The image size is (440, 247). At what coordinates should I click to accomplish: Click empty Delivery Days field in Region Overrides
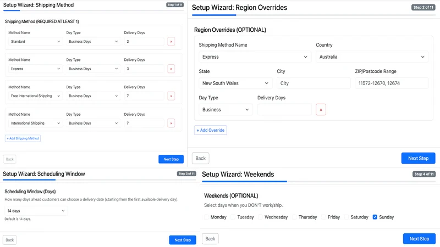click(284, 110)
